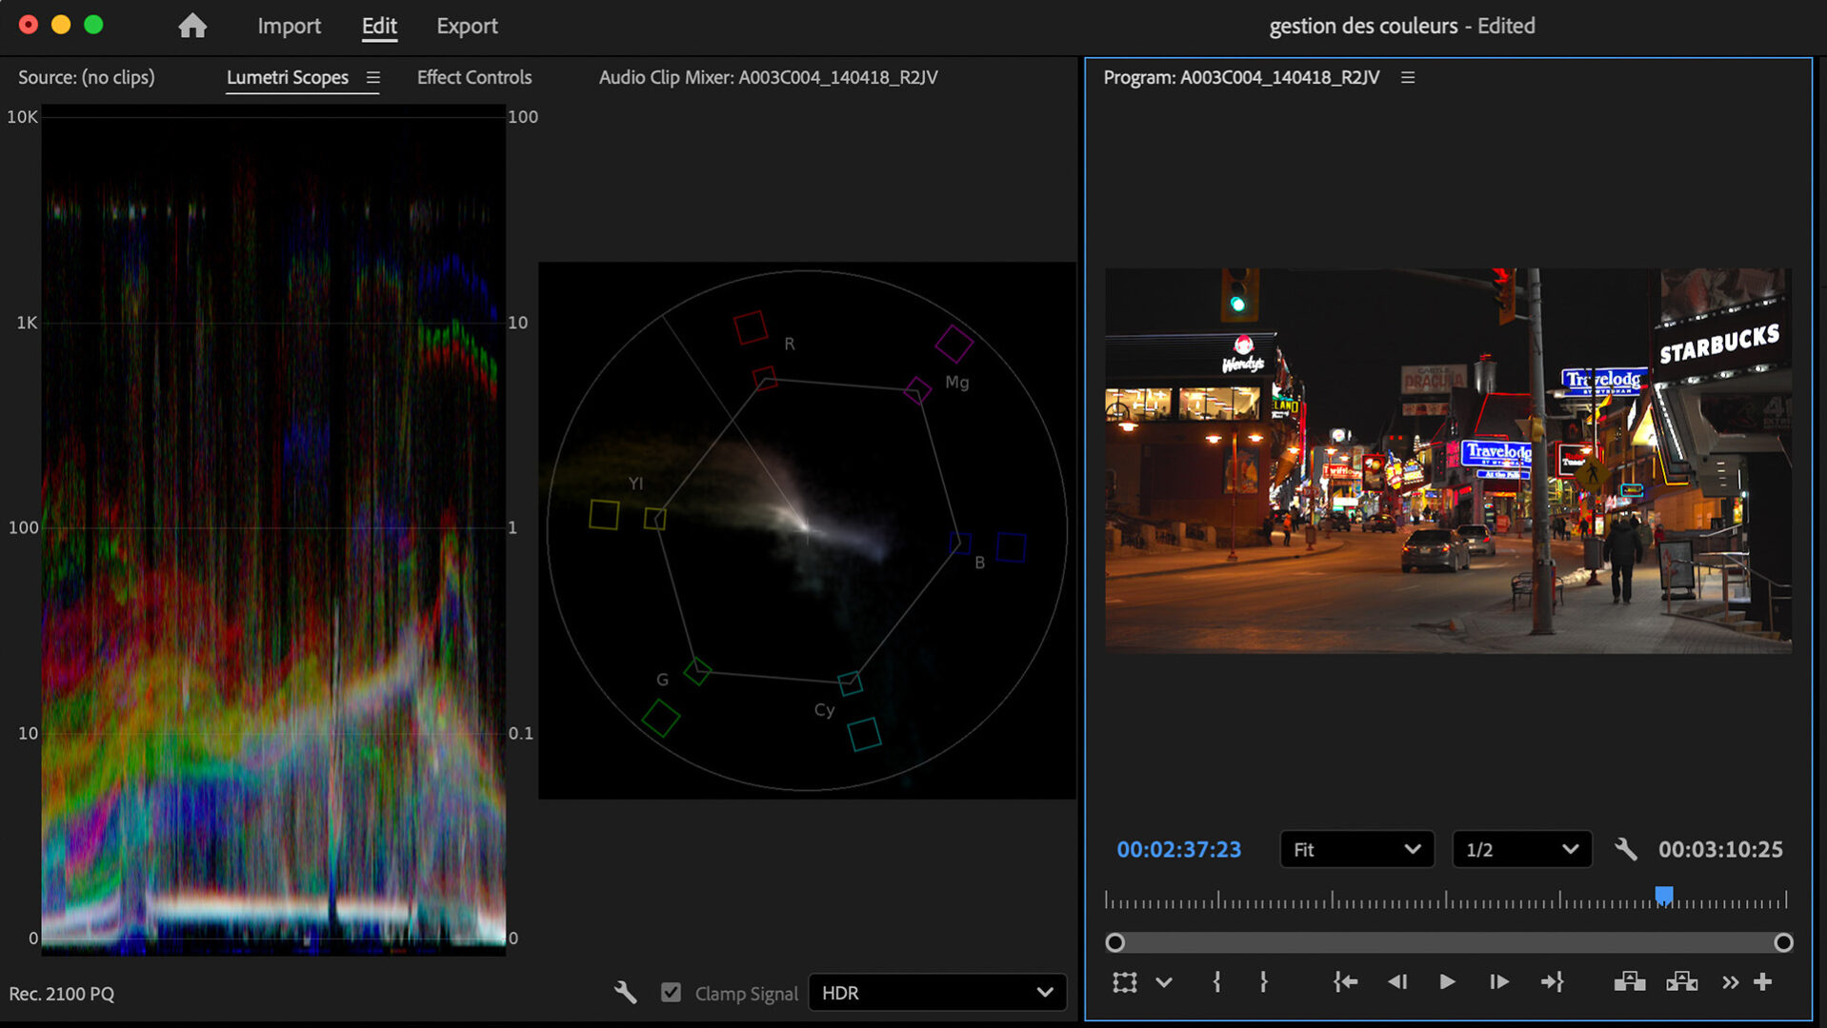Click the blue playhead on time ruler

pos(1663,895)
